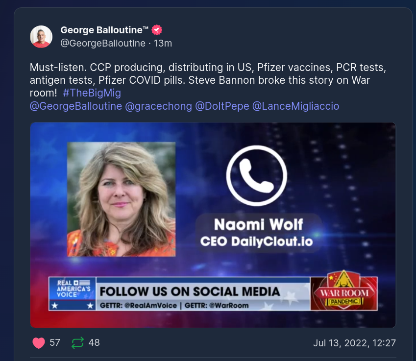Click the heart like icon
This screenshot has width=416, height=361.
(39, 343)
